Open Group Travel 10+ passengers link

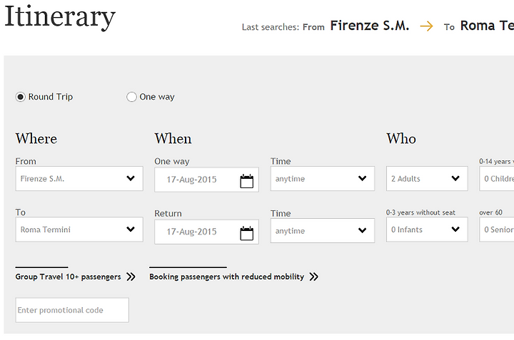point(69,277)
